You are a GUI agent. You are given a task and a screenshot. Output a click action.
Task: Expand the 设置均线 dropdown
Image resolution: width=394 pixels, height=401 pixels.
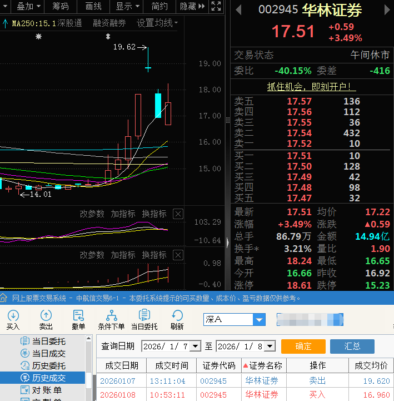157,23
